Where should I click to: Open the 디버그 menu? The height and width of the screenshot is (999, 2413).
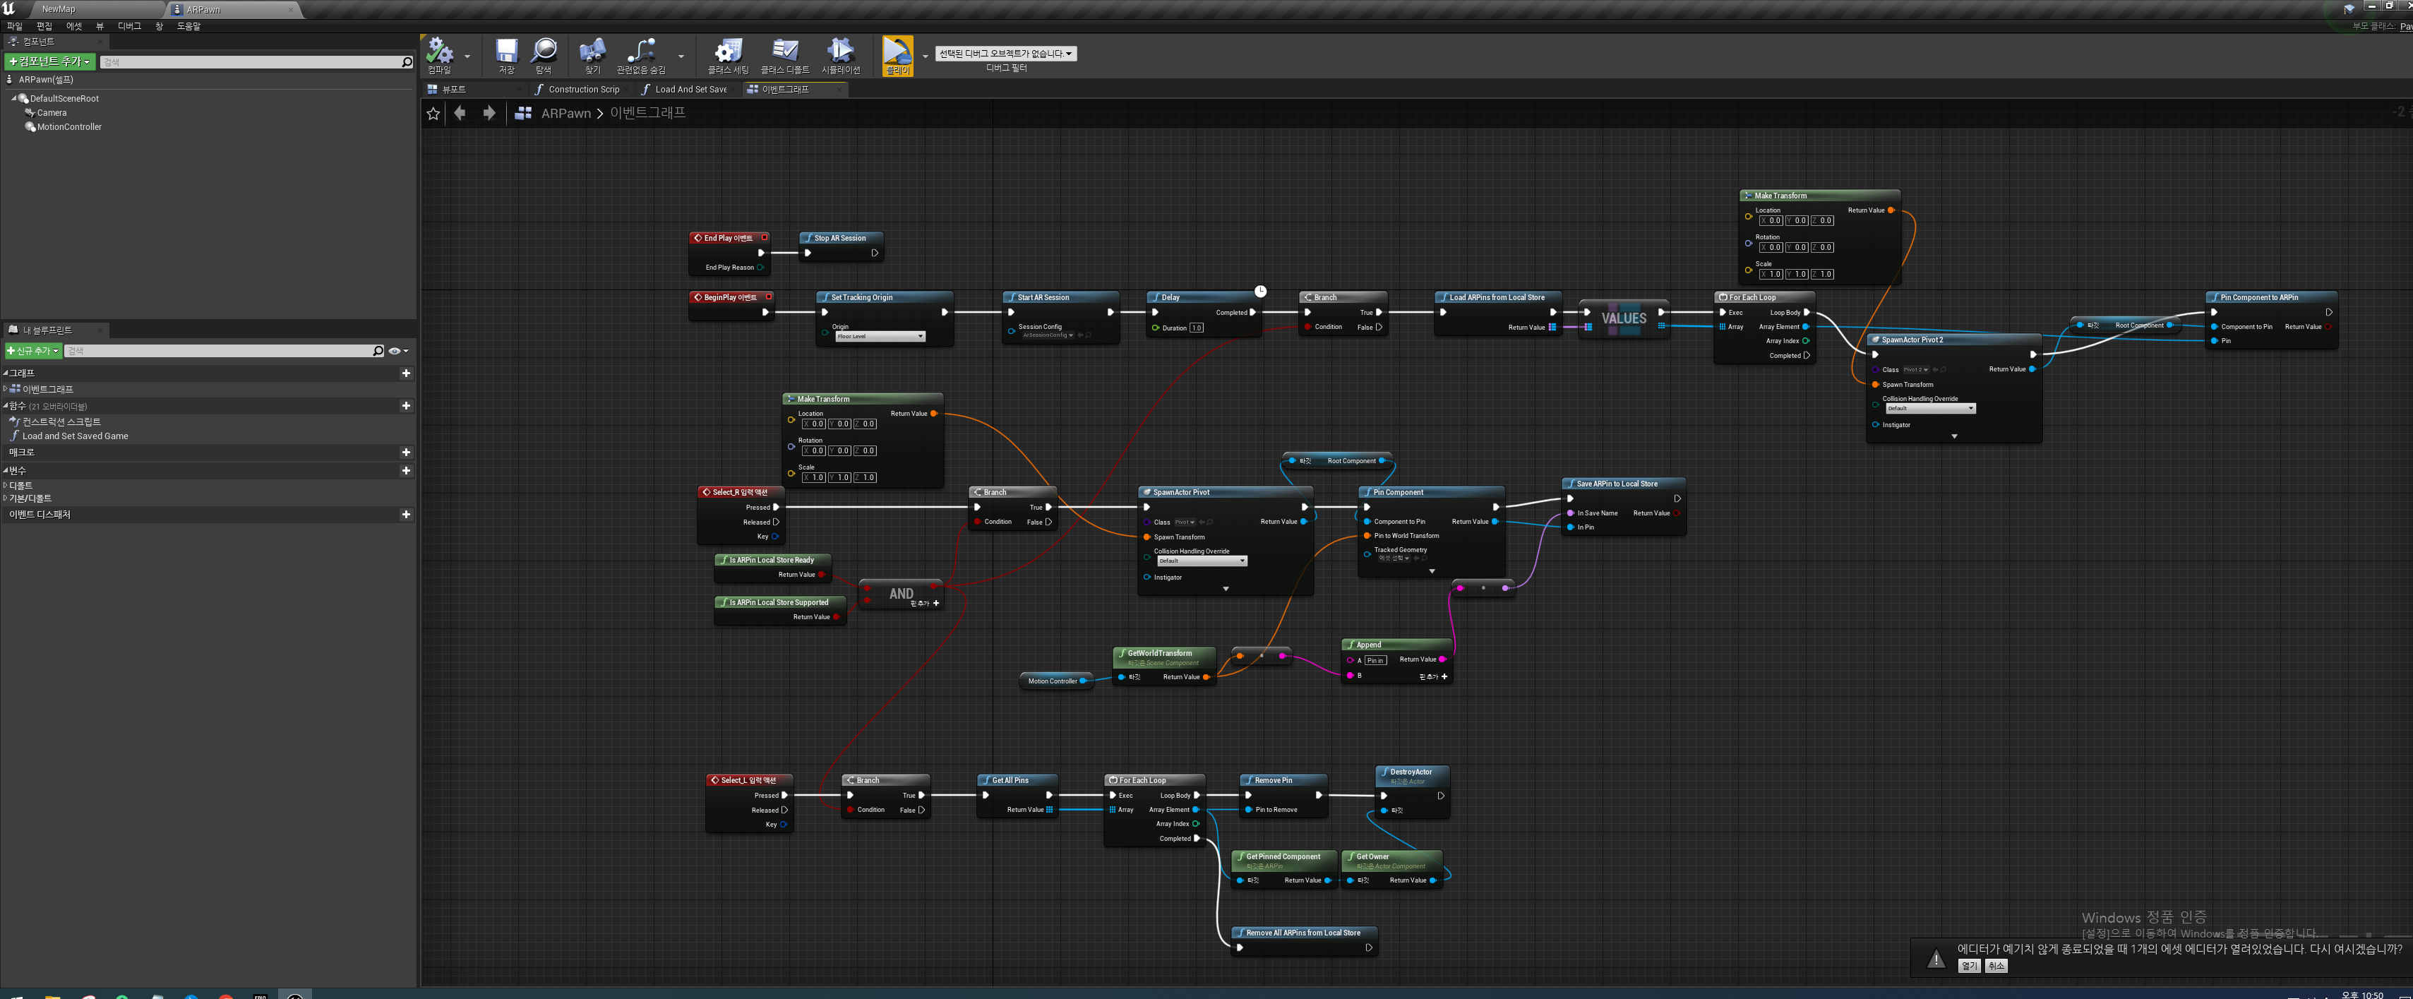tap(129, 26)
